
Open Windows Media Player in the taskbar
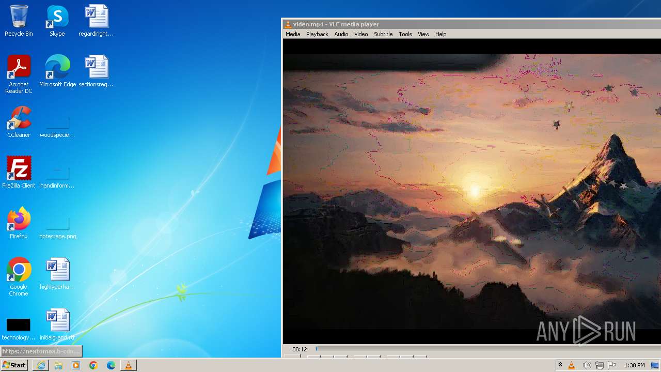tap(76, 365)
